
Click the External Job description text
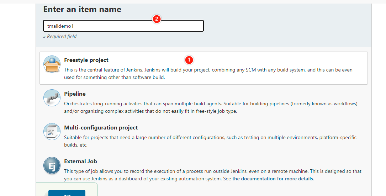213,171
